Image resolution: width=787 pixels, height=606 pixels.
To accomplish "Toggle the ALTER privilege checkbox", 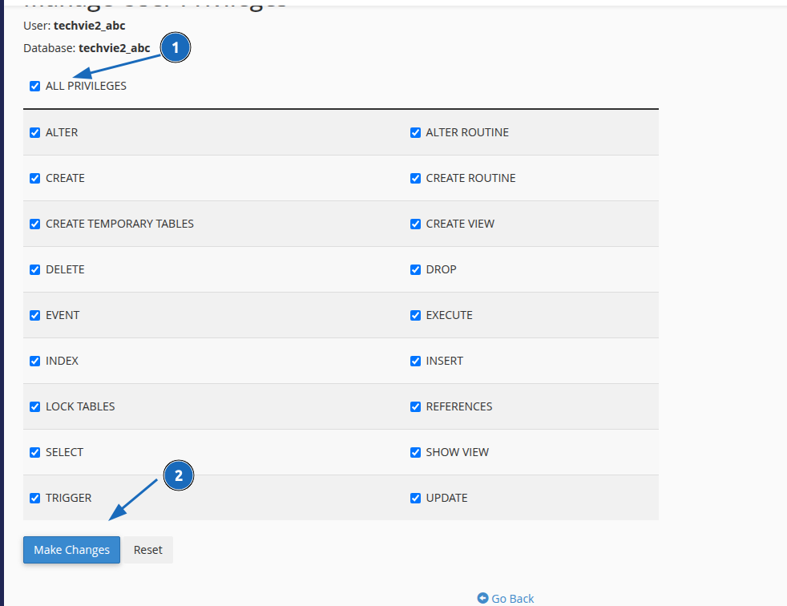I will click(35, 133).
